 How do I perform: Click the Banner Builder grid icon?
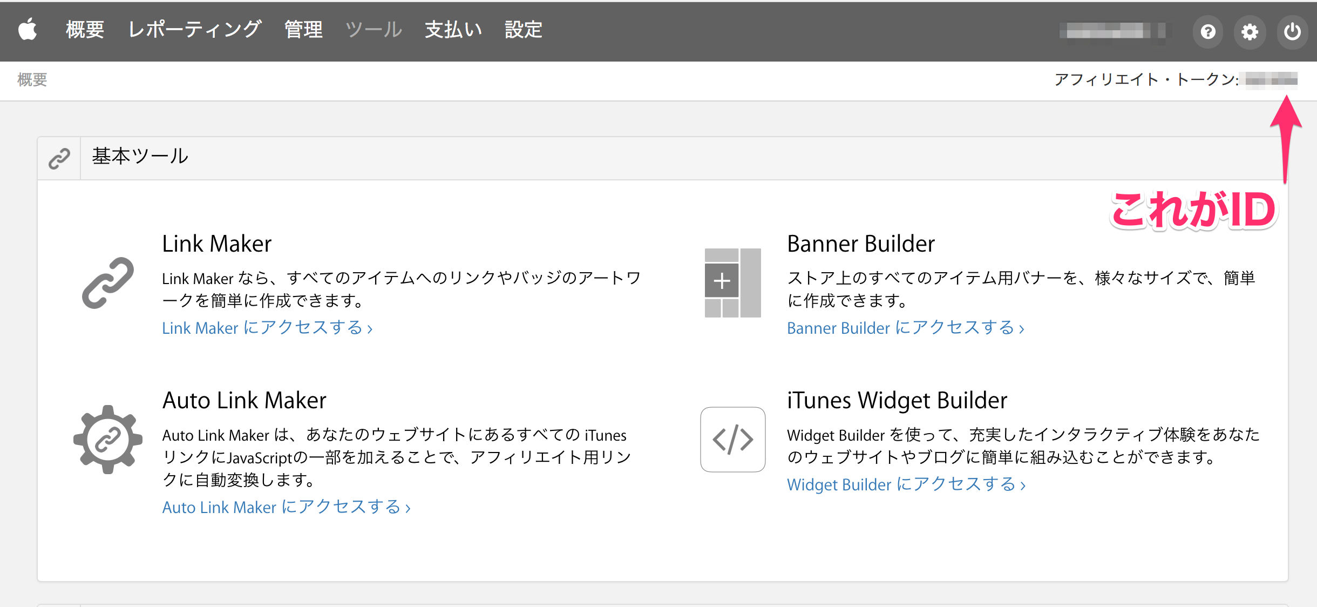coord(732,282)
